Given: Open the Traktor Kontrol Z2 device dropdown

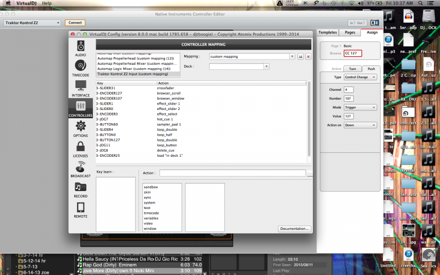Looking at the screenshot, I should 32,23.
